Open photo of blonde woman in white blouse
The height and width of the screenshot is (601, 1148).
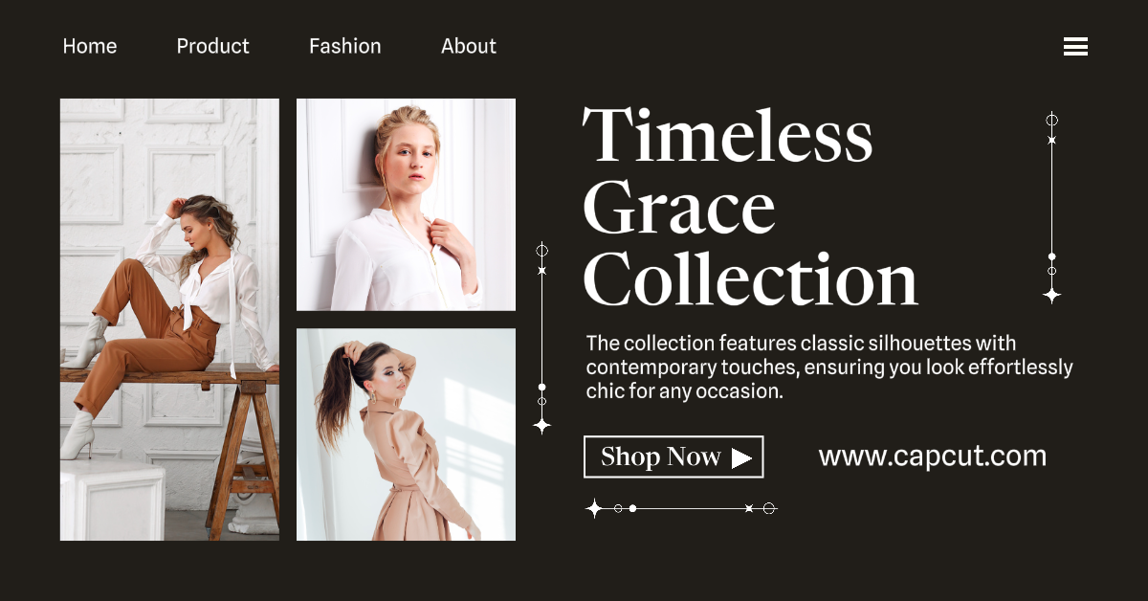406,205
